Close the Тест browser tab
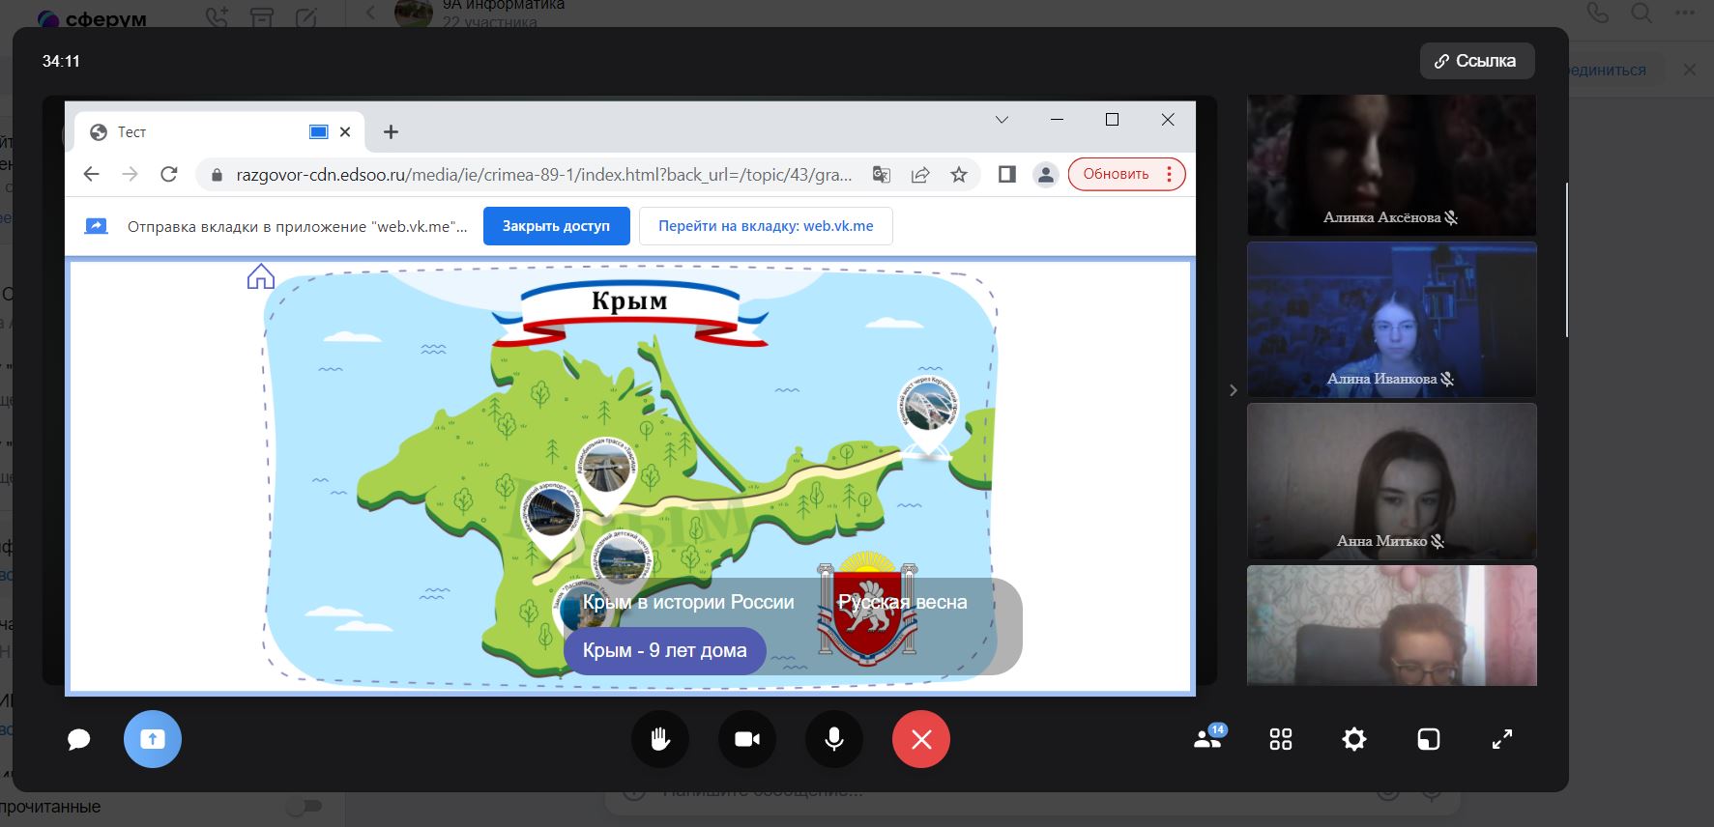Viewport: 1714px width, 827px height. pyautogui.click(x=345, y=132)
